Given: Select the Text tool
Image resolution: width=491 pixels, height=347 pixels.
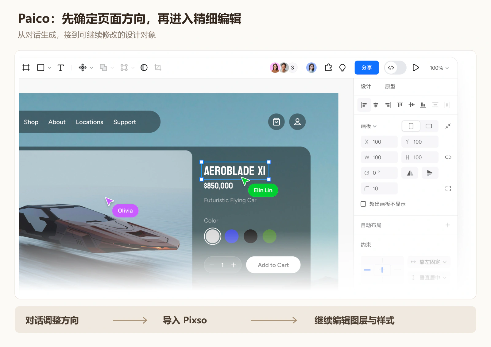Looking at the screenshot, I should [x=61, y=68].
